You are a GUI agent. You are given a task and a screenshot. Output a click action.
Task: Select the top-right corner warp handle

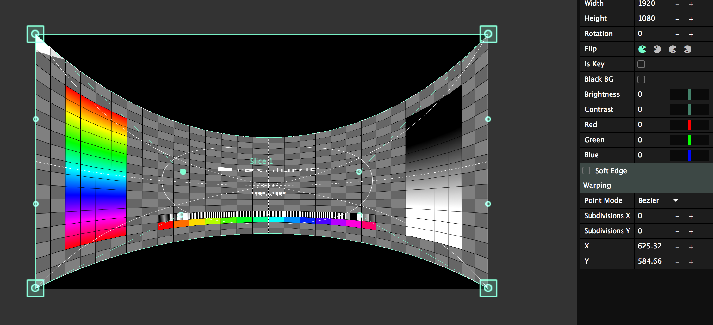(488, 34)
